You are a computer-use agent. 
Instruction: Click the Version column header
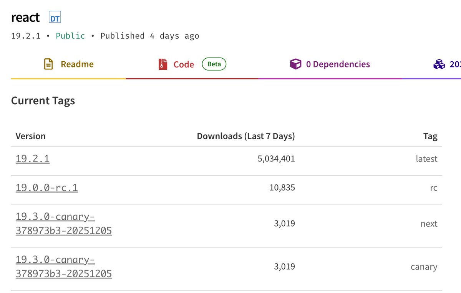[31, 136]
